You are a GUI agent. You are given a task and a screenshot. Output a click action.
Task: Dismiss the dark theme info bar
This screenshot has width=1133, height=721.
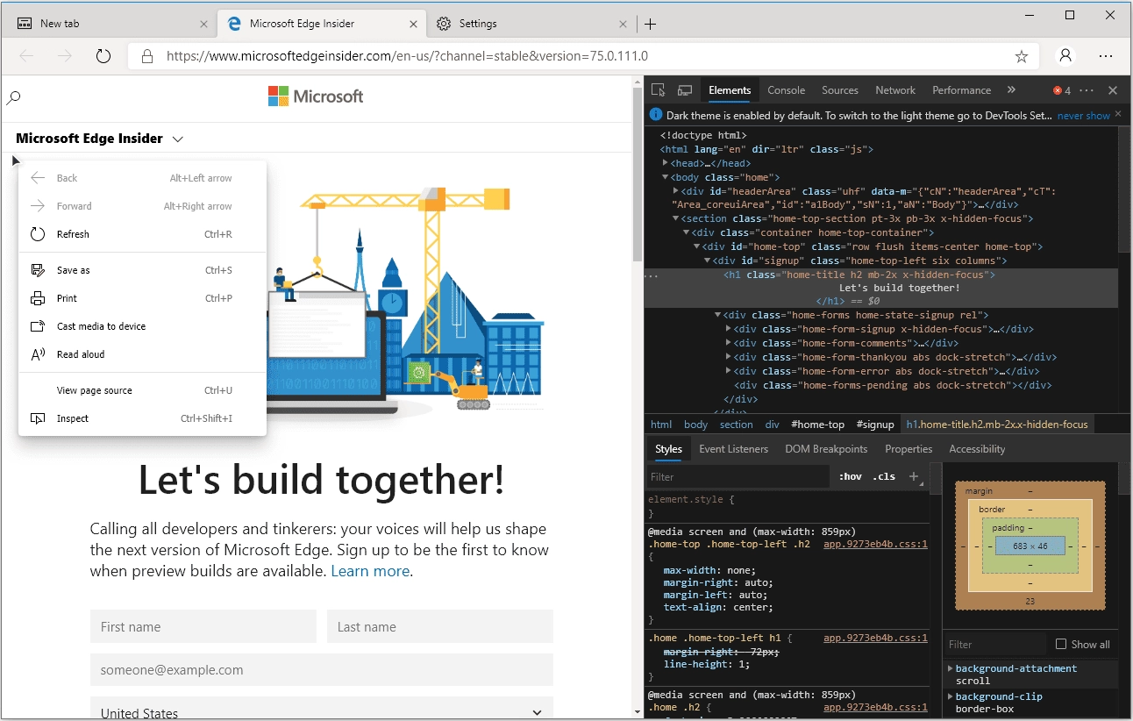(1119, 116)
